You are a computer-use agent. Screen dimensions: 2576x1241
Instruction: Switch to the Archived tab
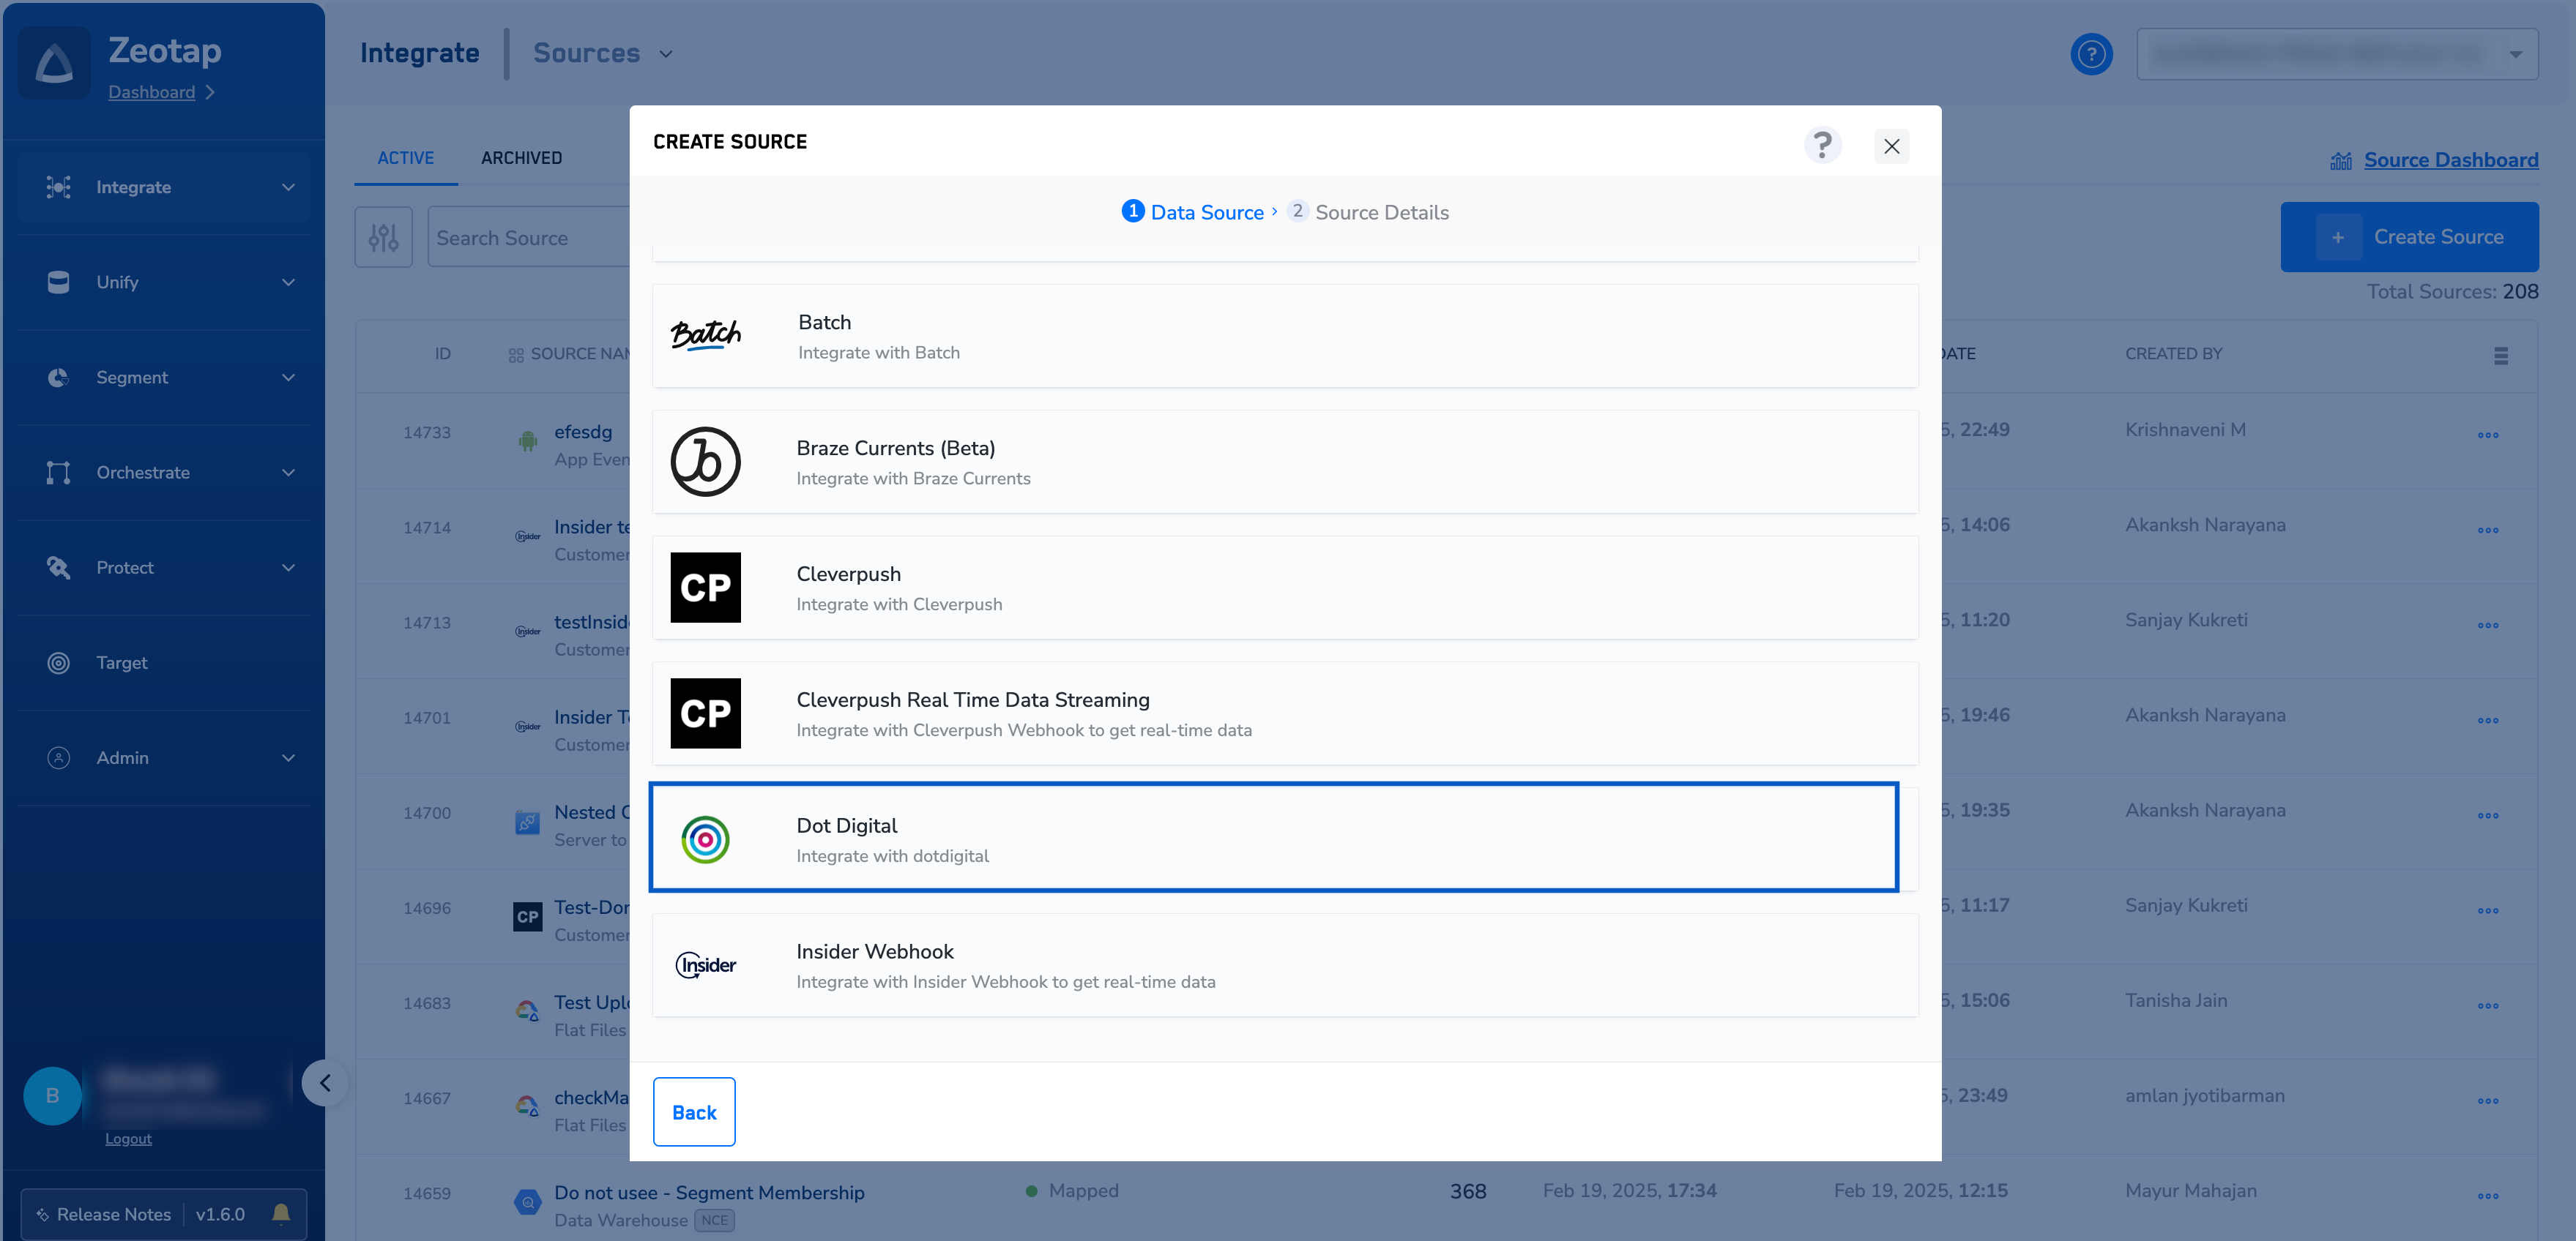(521, 158)
